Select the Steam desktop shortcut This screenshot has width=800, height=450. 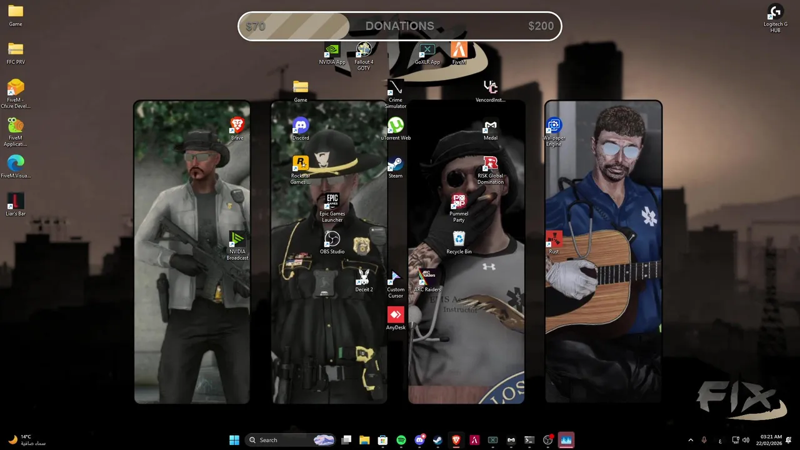coord(396,167)
